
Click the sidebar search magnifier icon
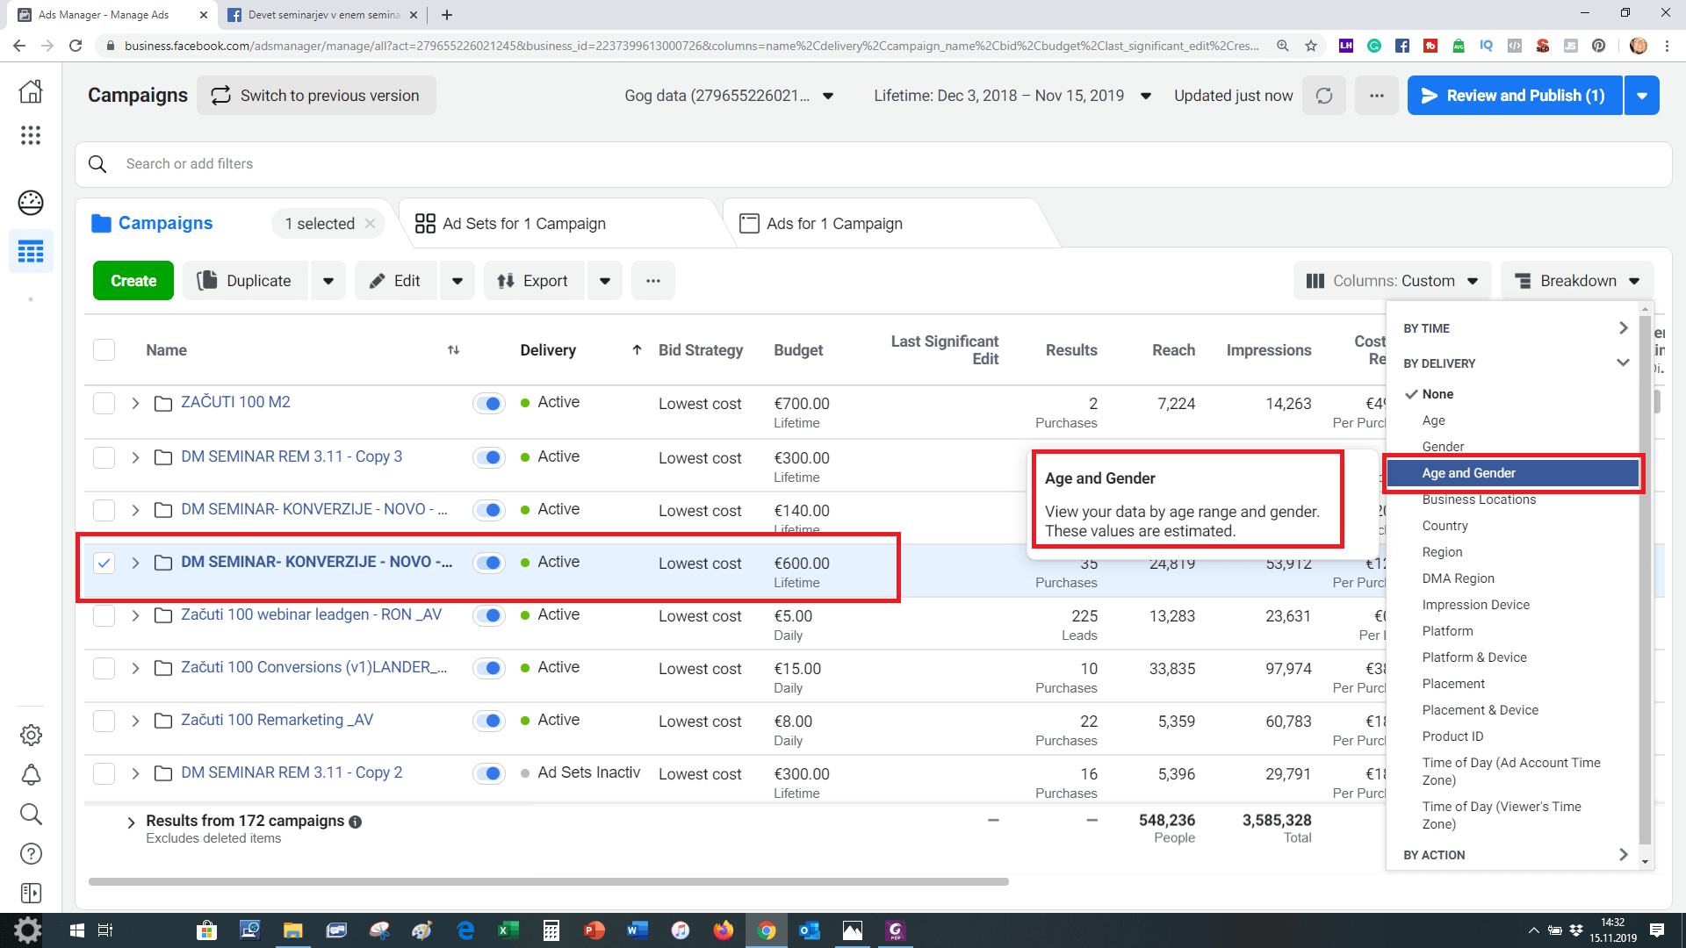tap(31, 814)
